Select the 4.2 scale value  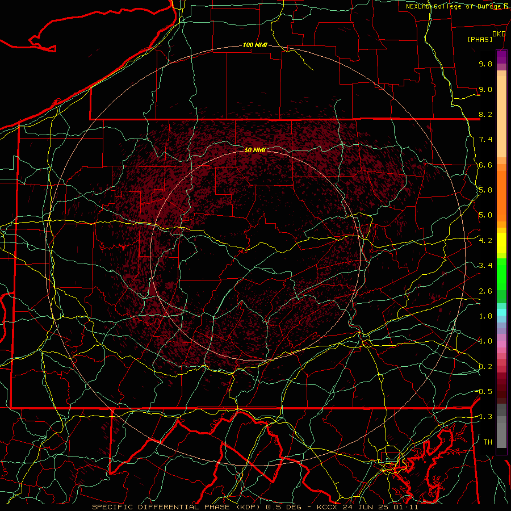(485, 241)
